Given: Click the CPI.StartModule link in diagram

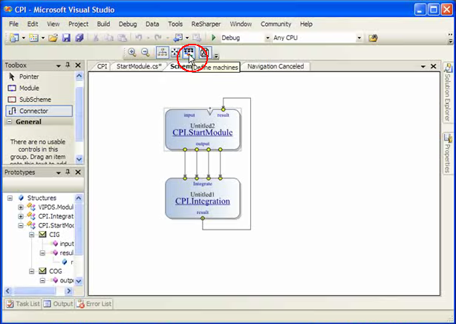Looking at the screenshot, I should coord(203,132).
